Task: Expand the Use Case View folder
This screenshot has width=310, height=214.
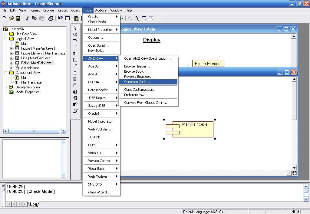Action: (x=6, y=34)
